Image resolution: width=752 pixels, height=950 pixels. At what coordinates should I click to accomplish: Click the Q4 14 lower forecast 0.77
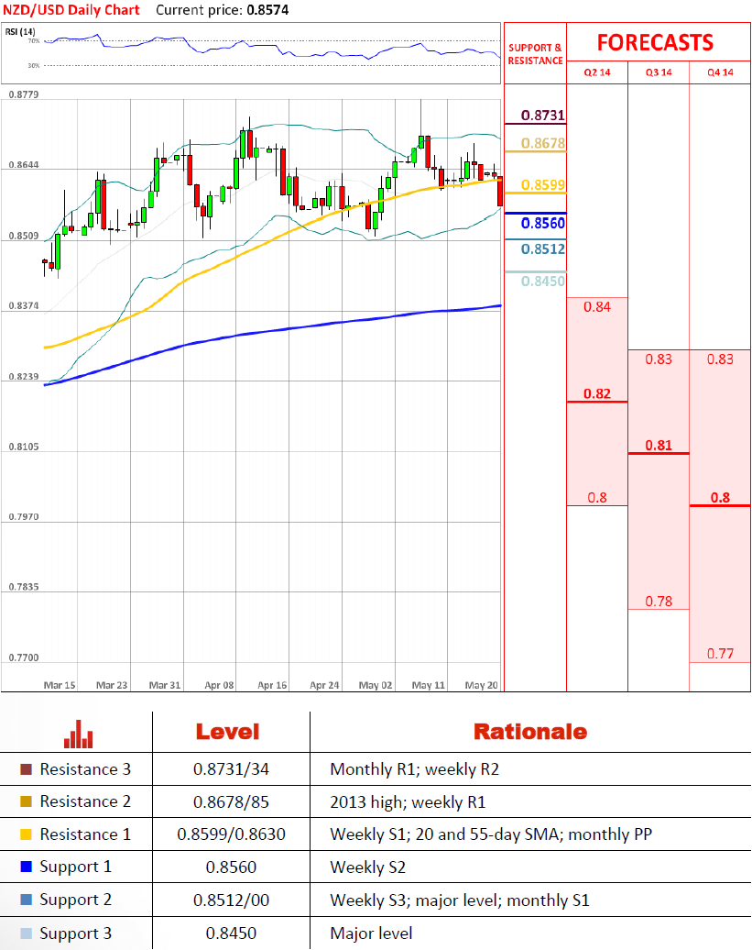(720, 654)
